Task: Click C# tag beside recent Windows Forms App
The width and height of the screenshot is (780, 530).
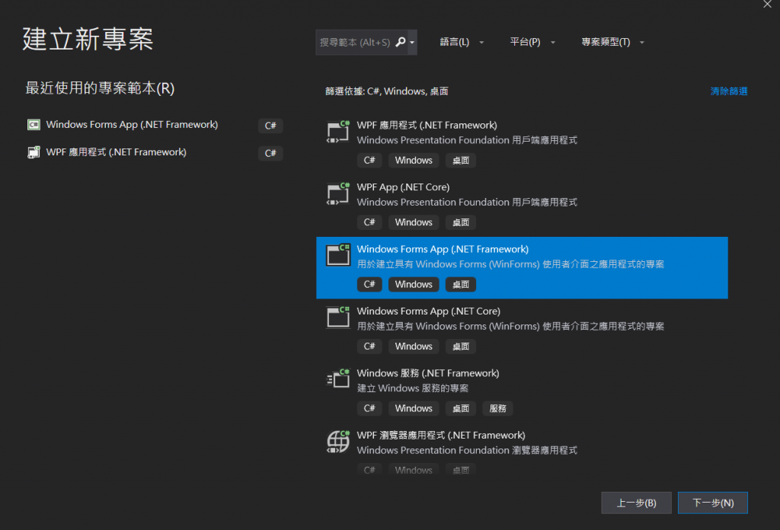Action: 270,126
